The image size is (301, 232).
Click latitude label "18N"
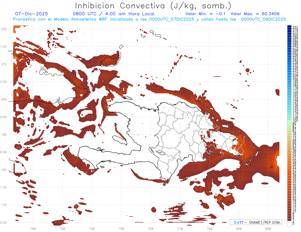(4, 170)
